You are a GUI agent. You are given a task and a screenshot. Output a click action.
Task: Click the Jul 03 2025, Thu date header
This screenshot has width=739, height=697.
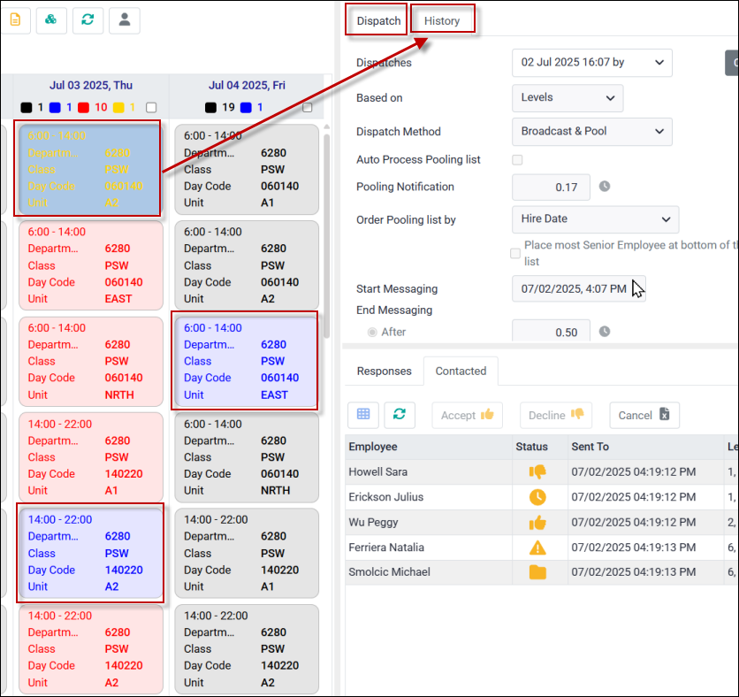[90, 86]
